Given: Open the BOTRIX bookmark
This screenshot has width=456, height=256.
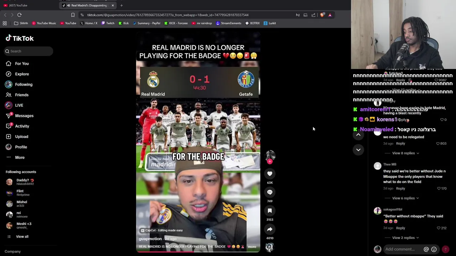Looking at the screenshot, I should tap(253, 23).
